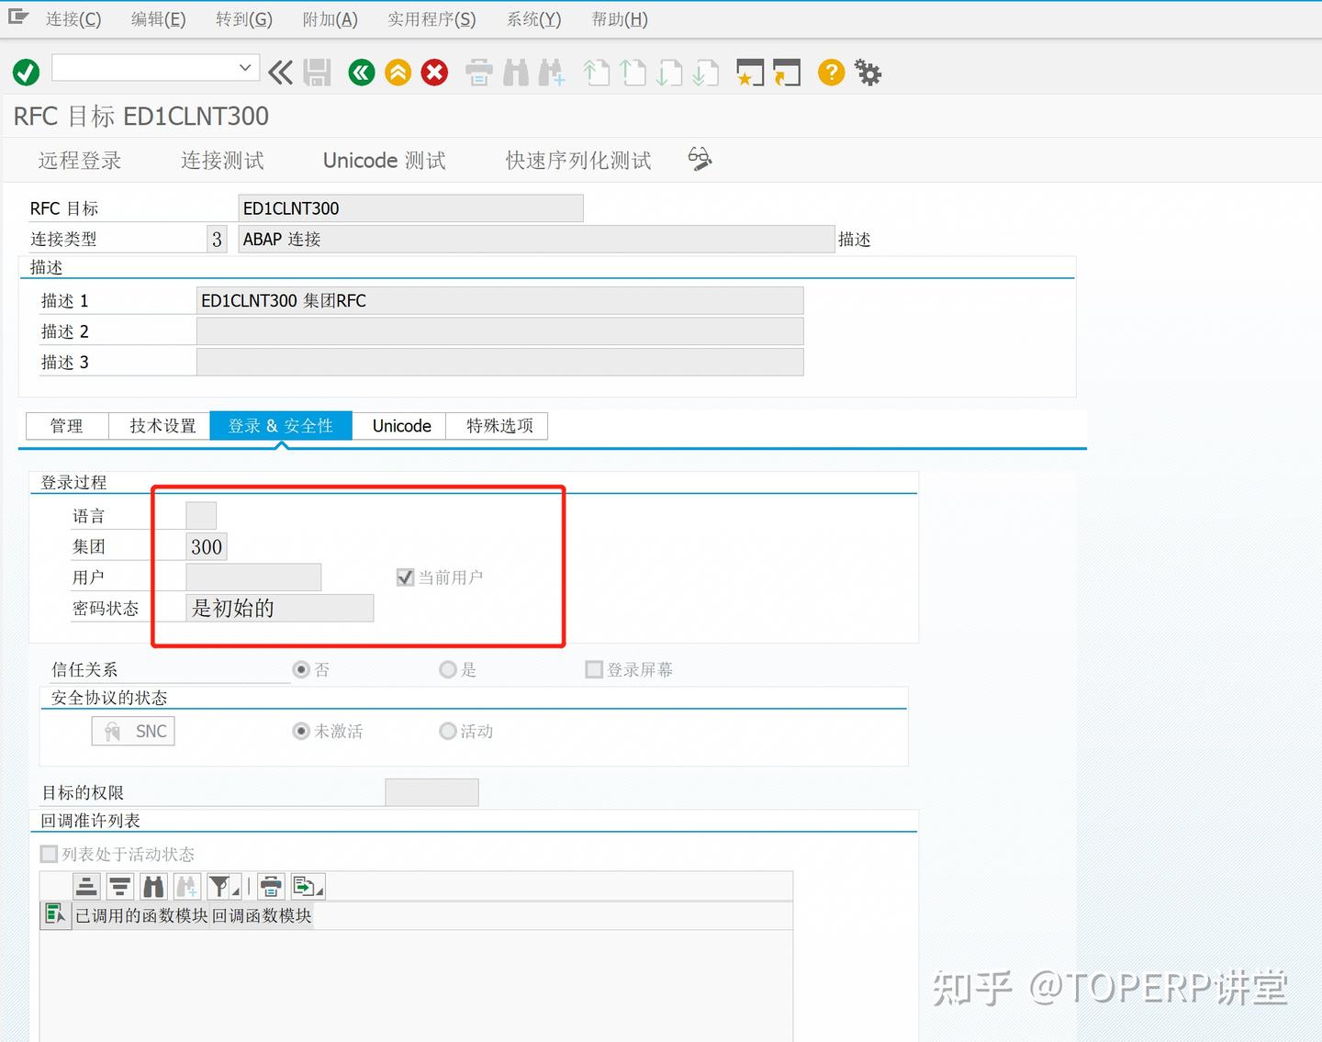Click the customize layout gear icon

click(x=867, y=73)
